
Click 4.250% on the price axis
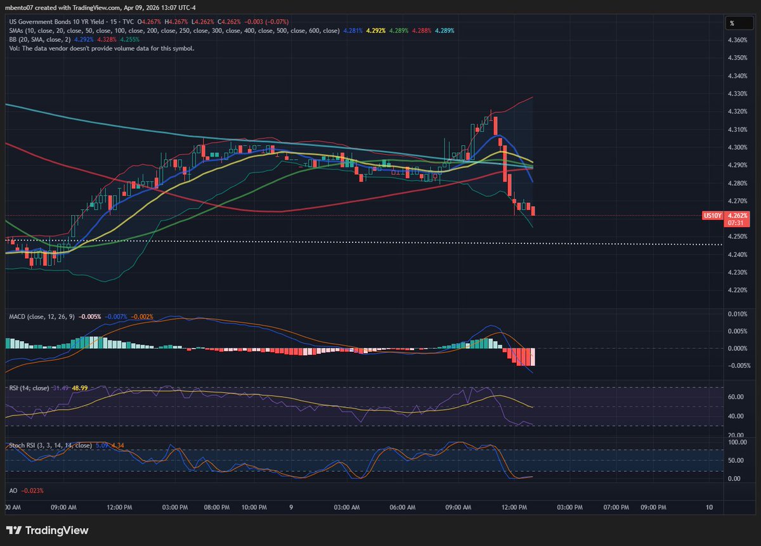(738, 237)
